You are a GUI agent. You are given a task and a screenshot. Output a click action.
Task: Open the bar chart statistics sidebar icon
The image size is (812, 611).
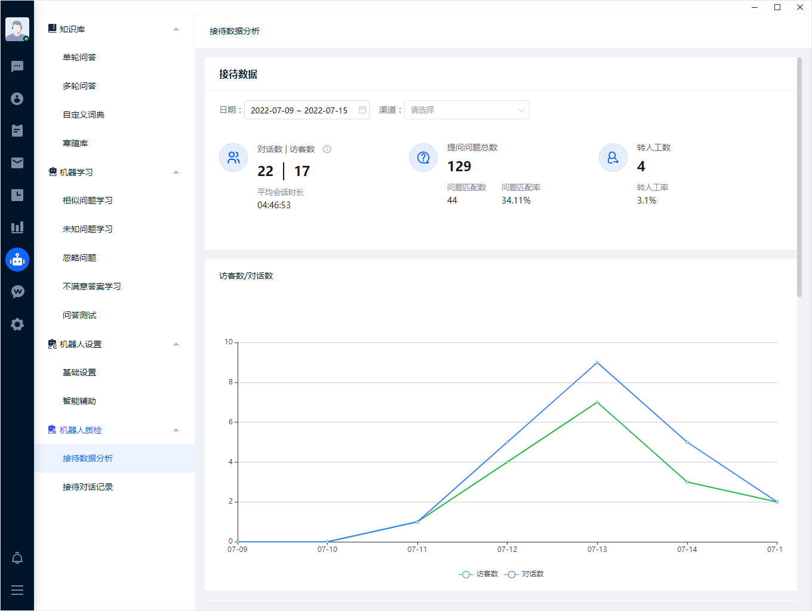click(x=17, y=227)
